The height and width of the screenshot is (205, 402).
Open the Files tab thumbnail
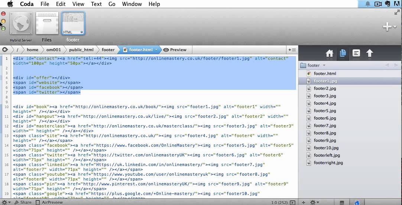click(x=47, y=24)
